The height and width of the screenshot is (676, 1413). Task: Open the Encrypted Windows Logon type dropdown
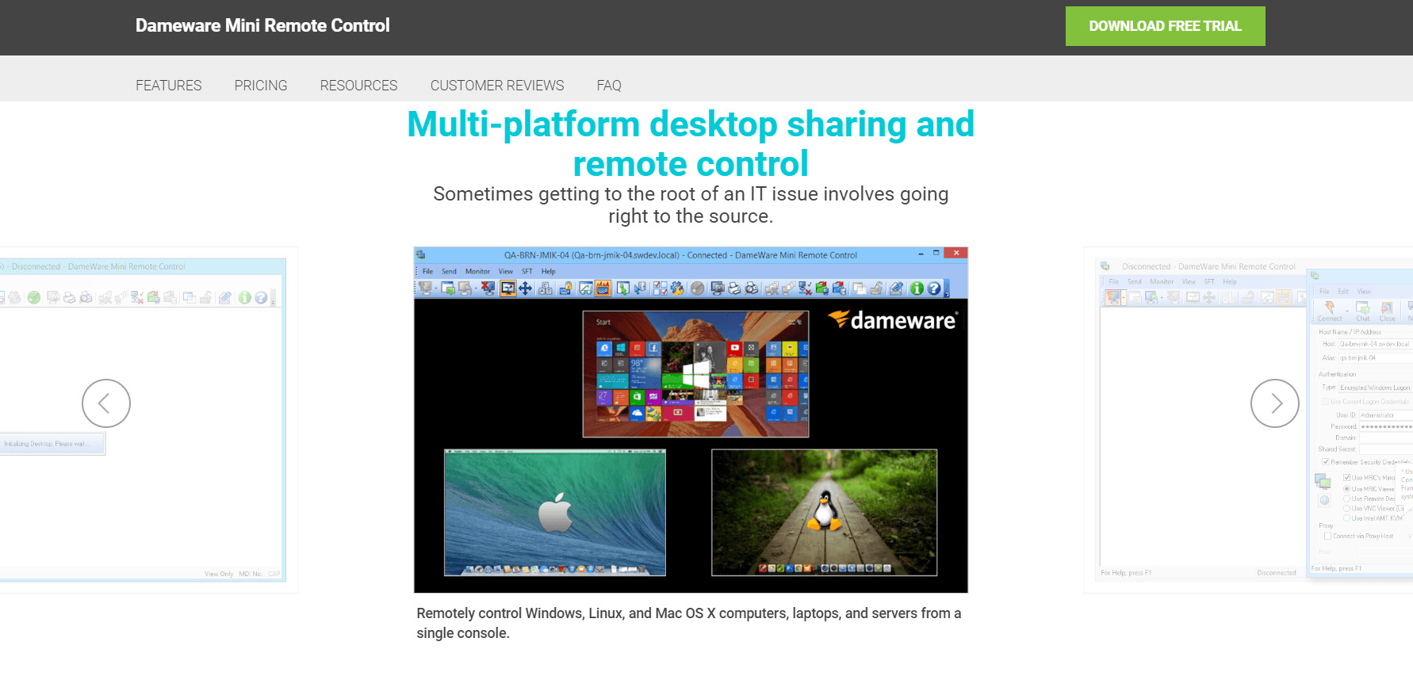1376,388
